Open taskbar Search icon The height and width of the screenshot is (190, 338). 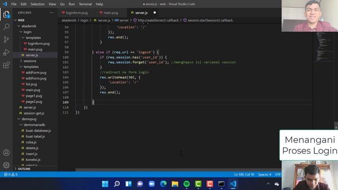coord(117,184)
